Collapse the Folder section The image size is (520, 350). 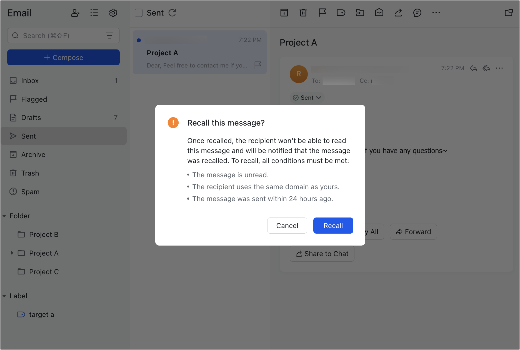pyautogui.click(x=4, y=216)
